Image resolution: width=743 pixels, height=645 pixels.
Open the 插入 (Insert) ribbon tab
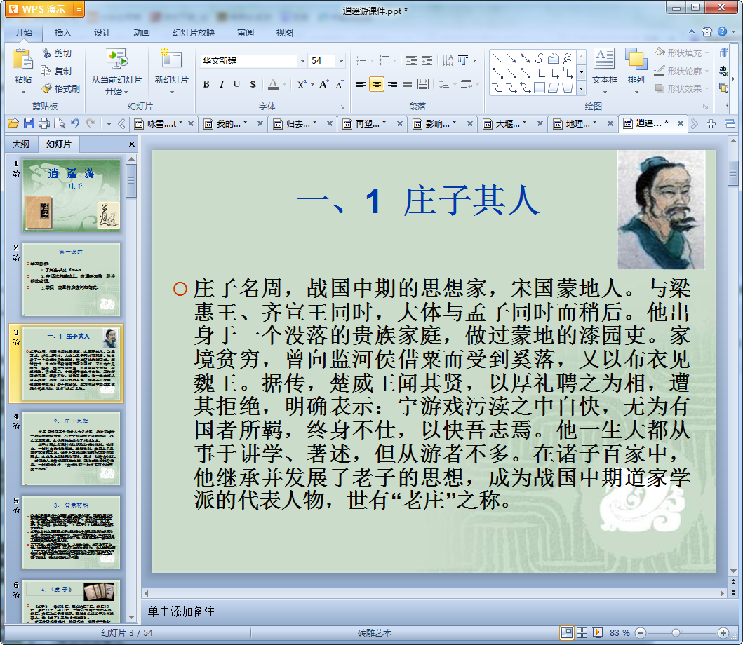point(63,32)
